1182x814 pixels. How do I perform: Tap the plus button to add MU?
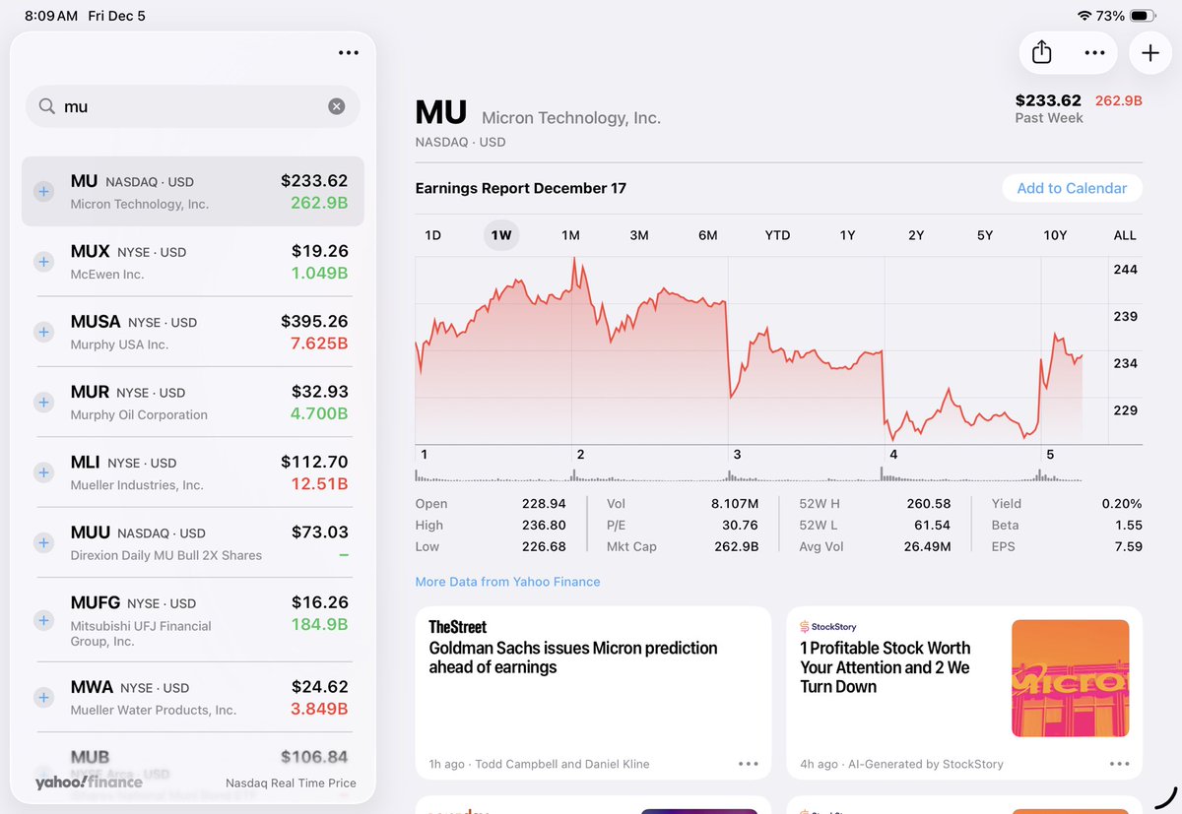pos(1150,53)
